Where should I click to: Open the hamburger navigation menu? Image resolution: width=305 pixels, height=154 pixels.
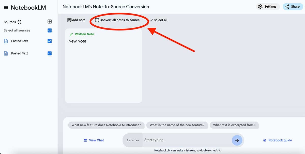pyautogui.click(x=6, y=7)
